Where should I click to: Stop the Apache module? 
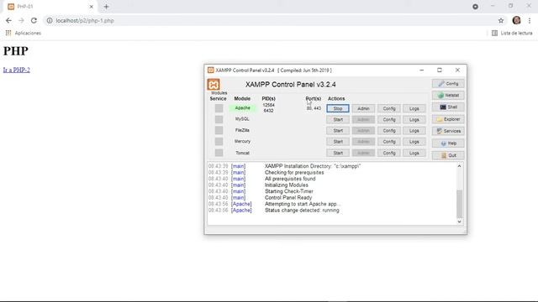coord(338,108)
